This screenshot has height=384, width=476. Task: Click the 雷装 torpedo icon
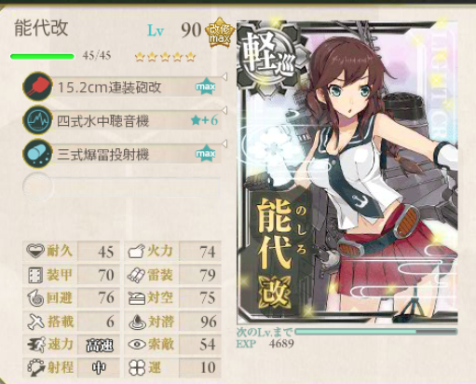point(136,275)
